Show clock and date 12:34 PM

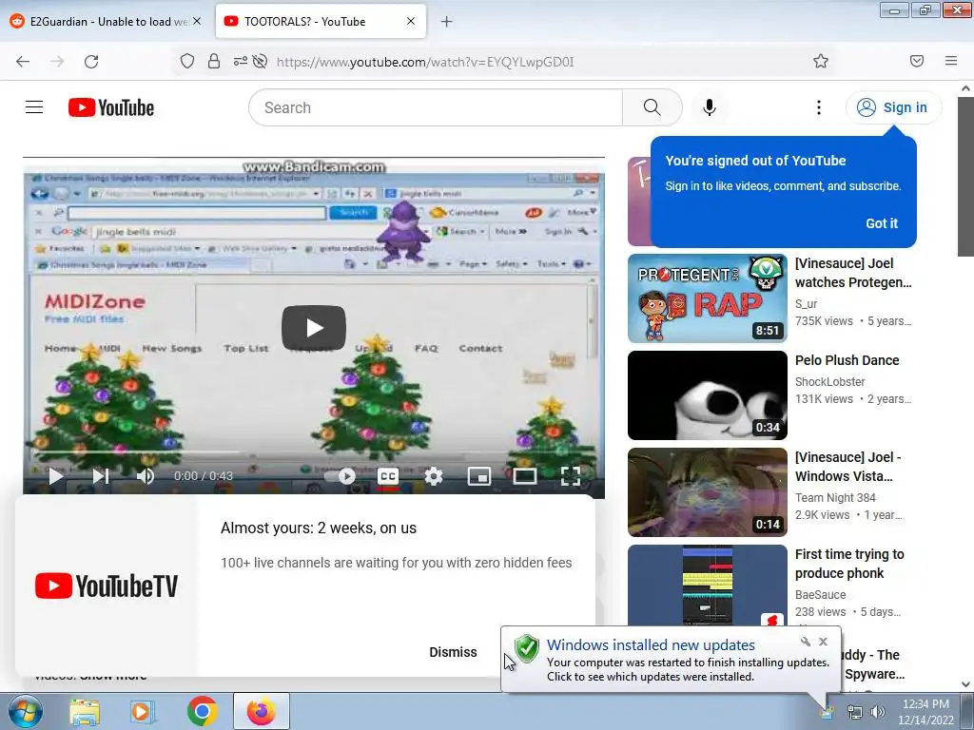(x=925, y=711)
